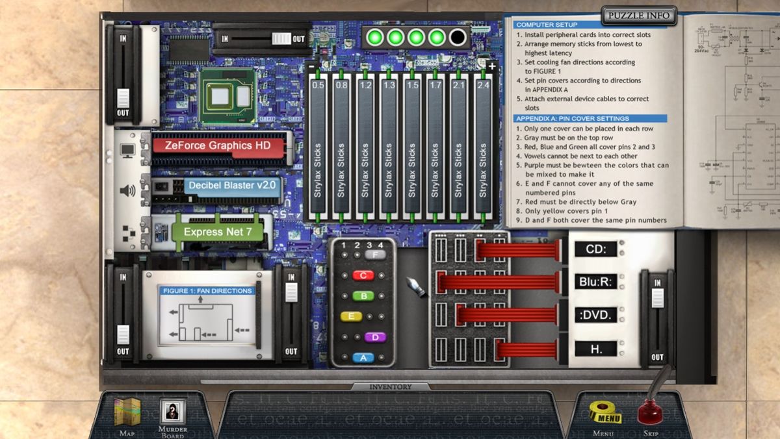Select the yellow E pin cover
780x439 pixels.
click(351, 316)
